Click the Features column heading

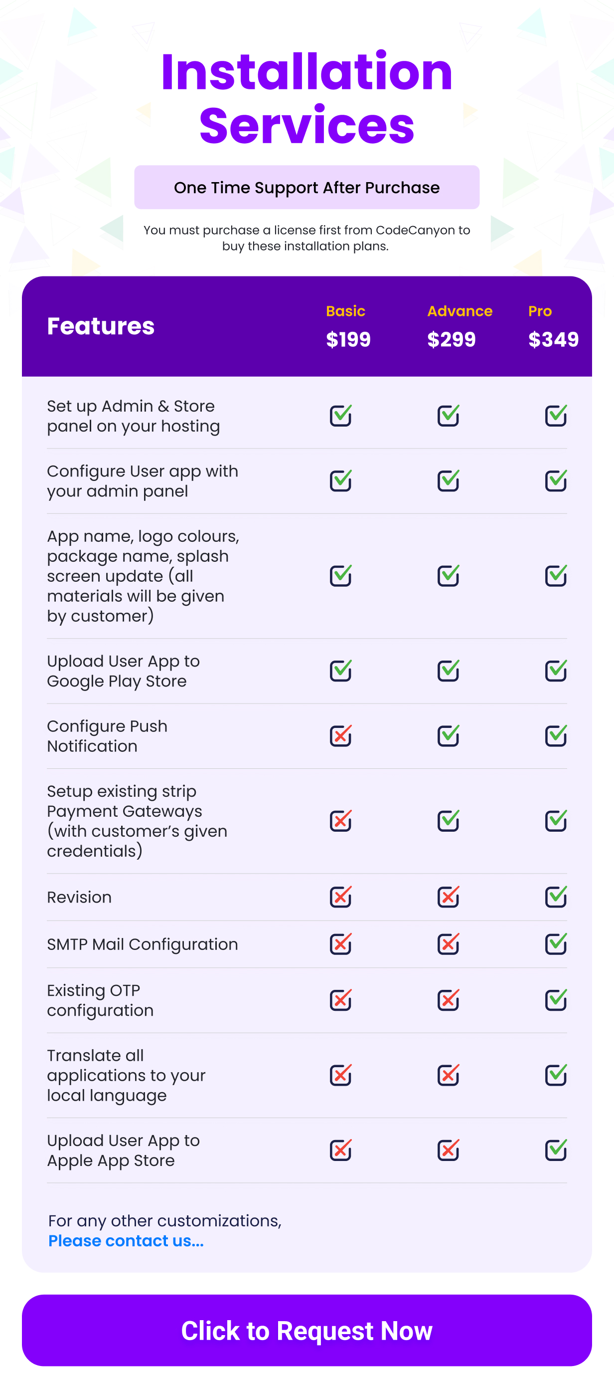click(x=101, y=326)
